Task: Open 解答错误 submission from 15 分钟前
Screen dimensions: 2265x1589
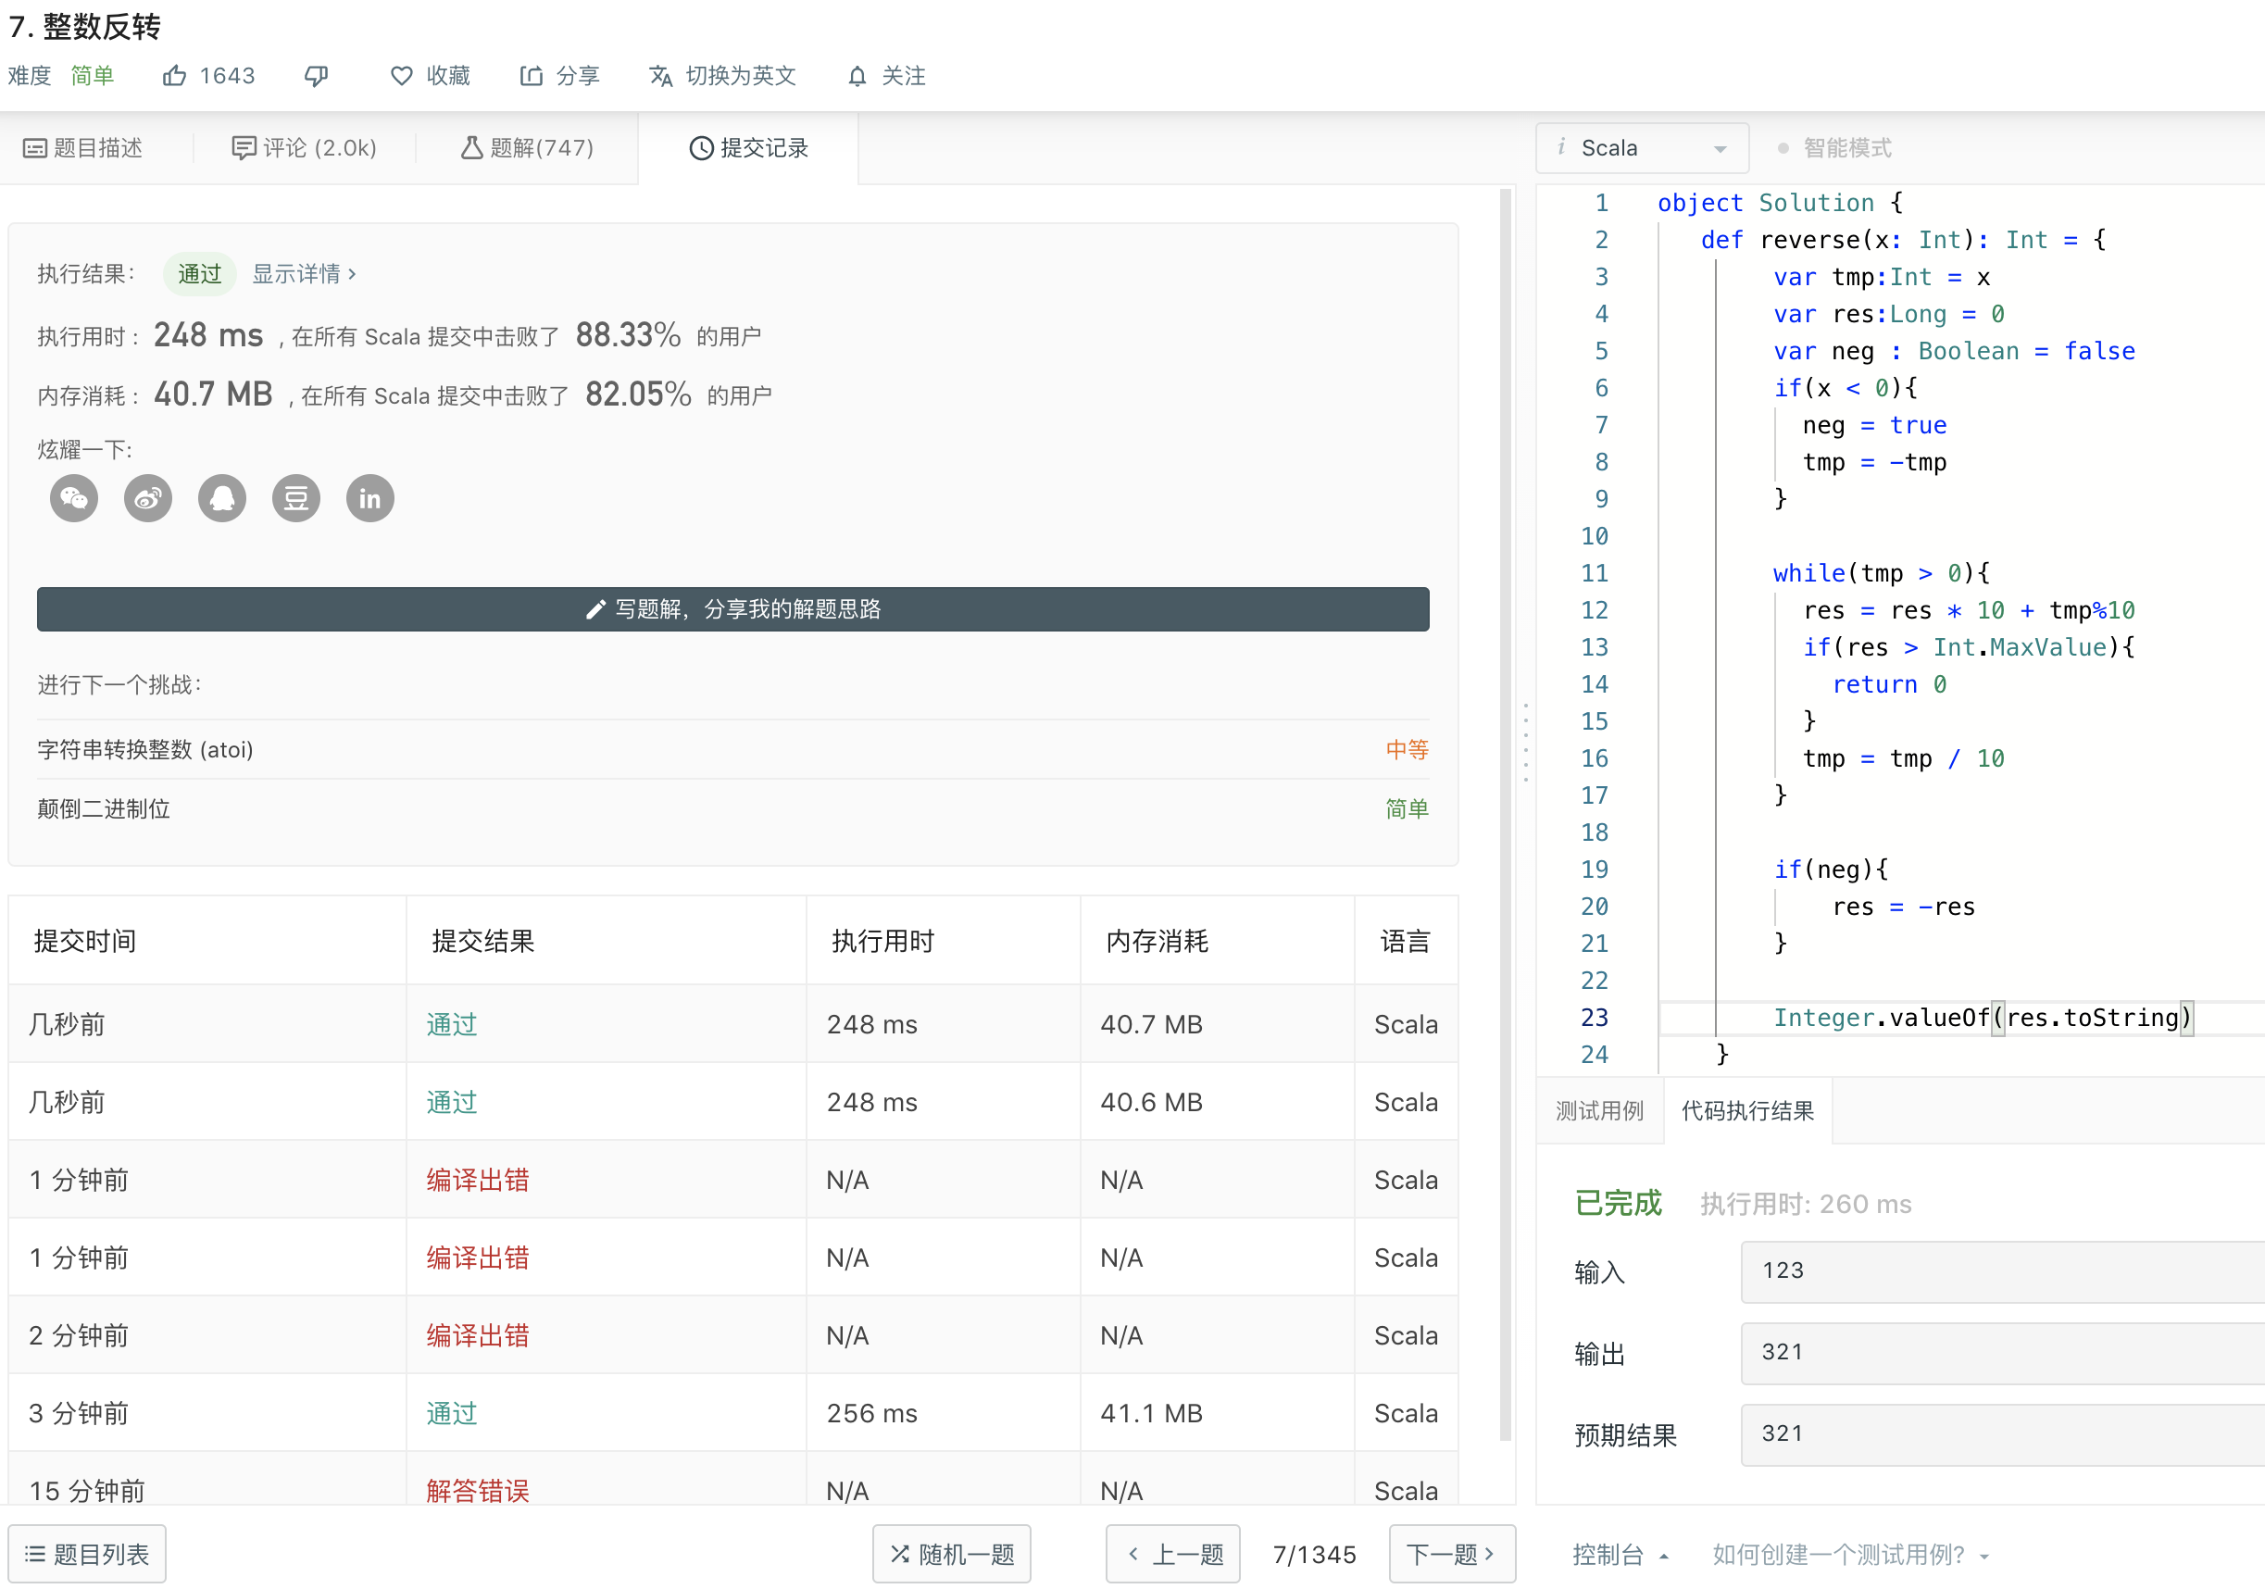Action: click(x=478, y=1490)
